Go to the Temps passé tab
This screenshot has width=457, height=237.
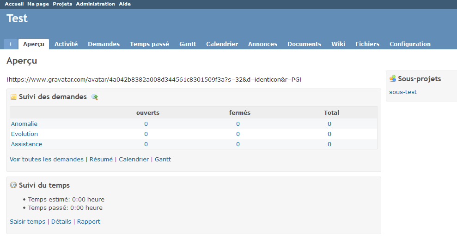click(149, 44)
